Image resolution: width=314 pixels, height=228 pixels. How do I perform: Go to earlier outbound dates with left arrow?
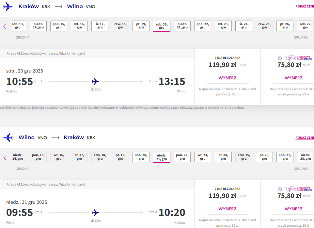[5, 26]
